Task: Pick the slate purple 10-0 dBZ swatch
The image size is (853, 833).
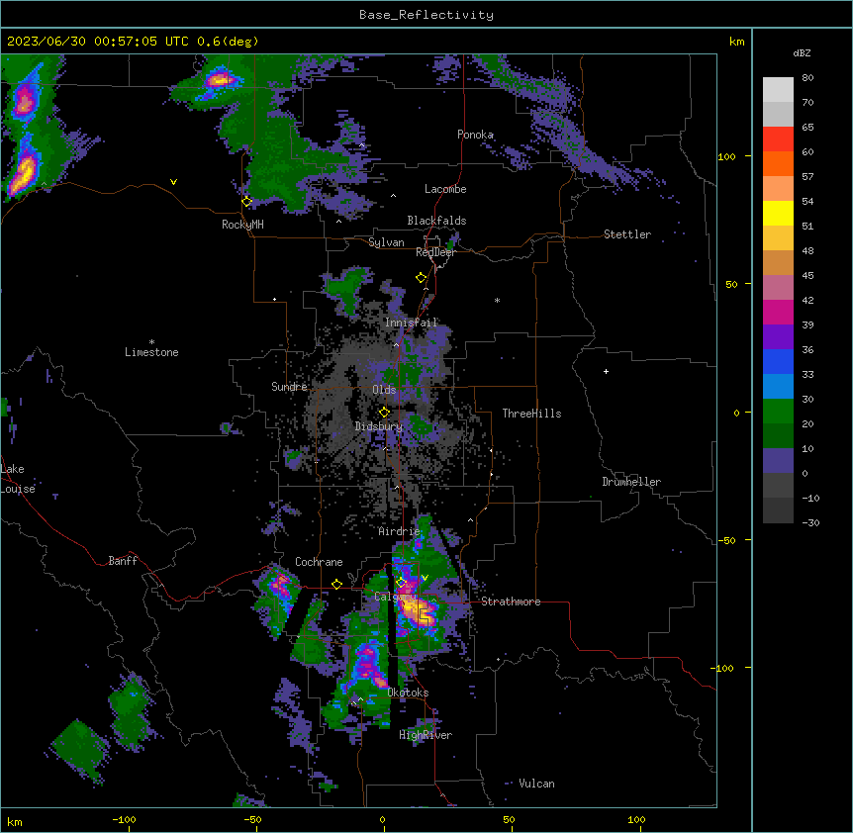Action: point(778,461)
